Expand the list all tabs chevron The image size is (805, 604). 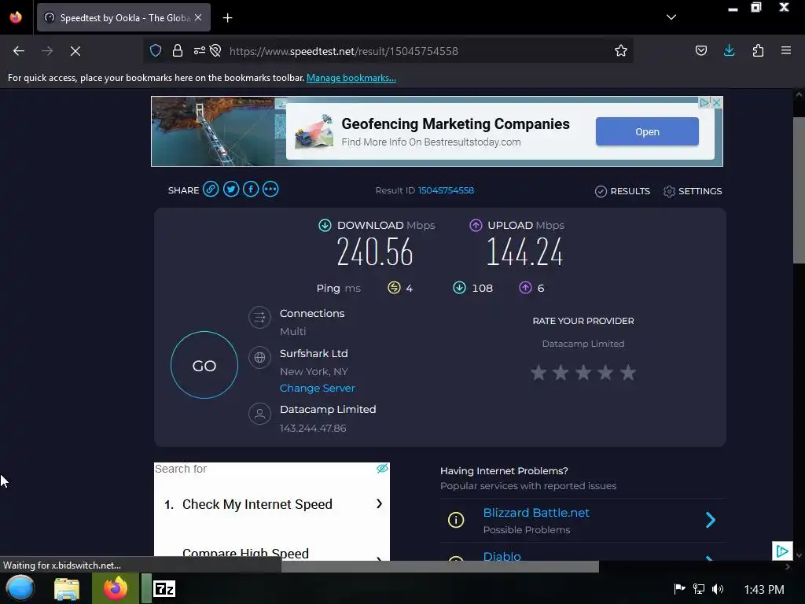[x=671, y=17]
